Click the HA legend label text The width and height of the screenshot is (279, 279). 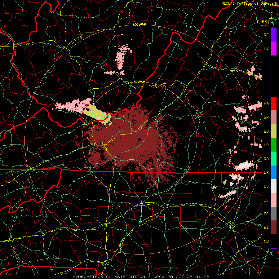266,104
